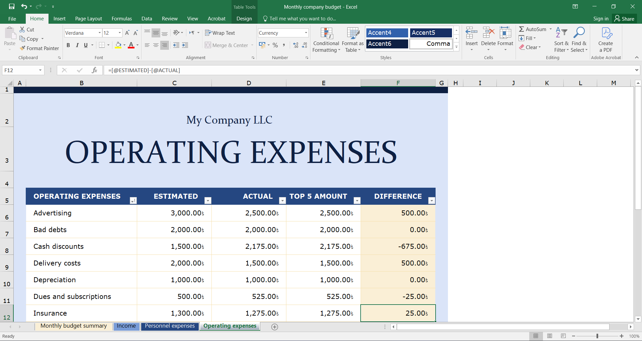The image size is (642, 341).
Task: Click the Share button
Action: 624,19
